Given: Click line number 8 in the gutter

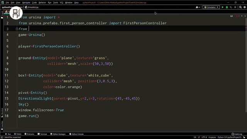Looking at the screenshot, I should tap(7, 58).
